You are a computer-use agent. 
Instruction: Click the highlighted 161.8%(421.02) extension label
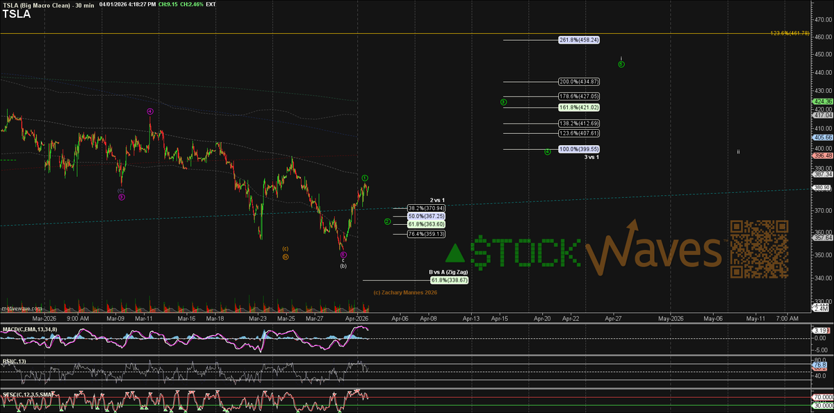click(578, 108)
